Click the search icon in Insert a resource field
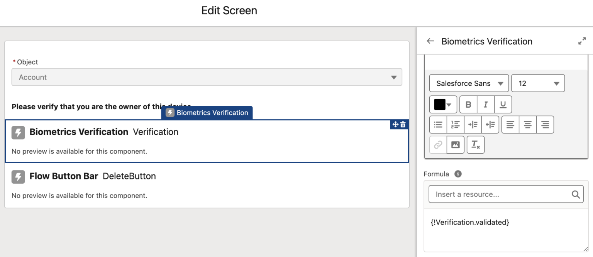The width and height of the screenshot is (593, 257). pos(576,194)
